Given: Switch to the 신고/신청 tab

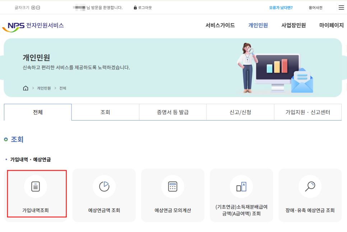Looking at the screenshot, I should click(x=240, y=112).
